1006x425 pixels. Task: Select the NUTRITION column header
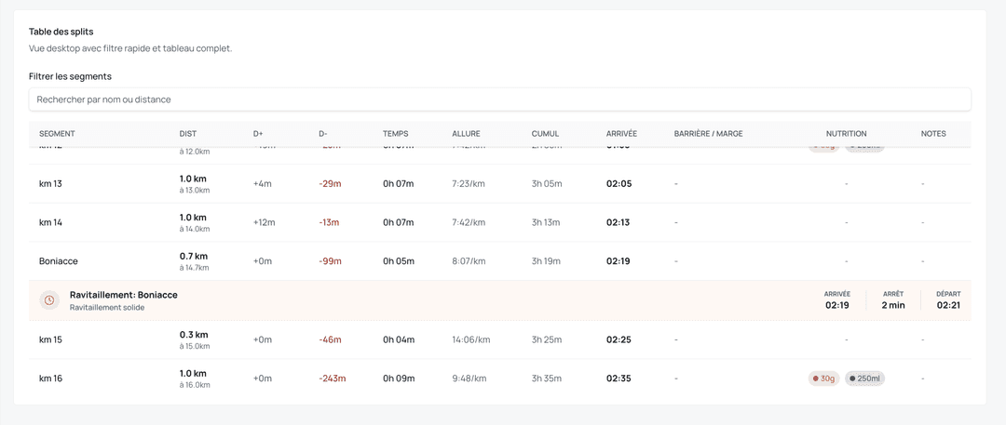click(846, 134)
